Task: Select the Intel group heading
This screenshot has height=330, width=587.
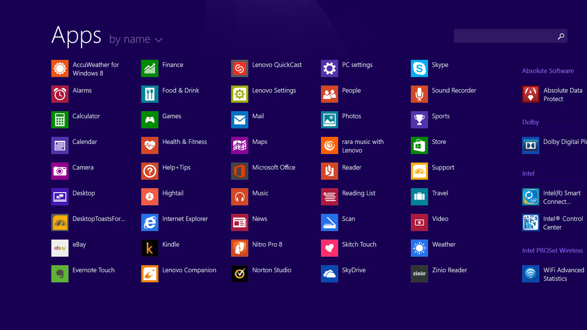Action: [528, 174]
